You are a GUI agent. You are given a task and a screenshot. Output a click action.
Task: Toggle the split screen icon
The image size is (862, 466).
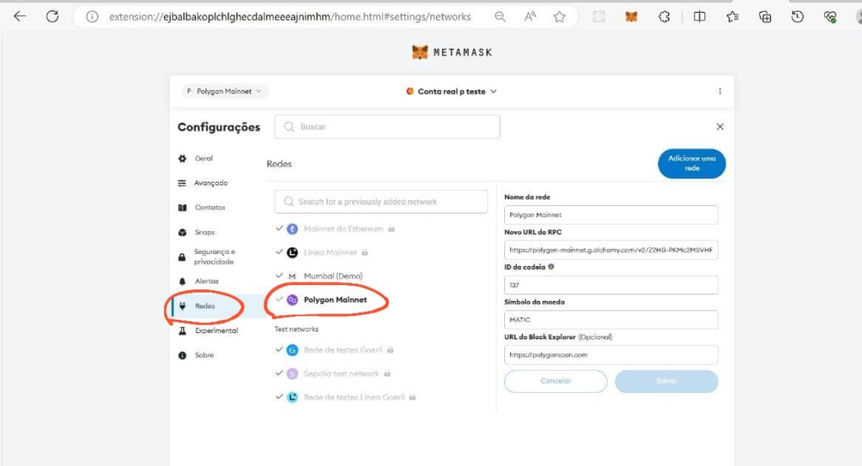(x=700, y=17)
